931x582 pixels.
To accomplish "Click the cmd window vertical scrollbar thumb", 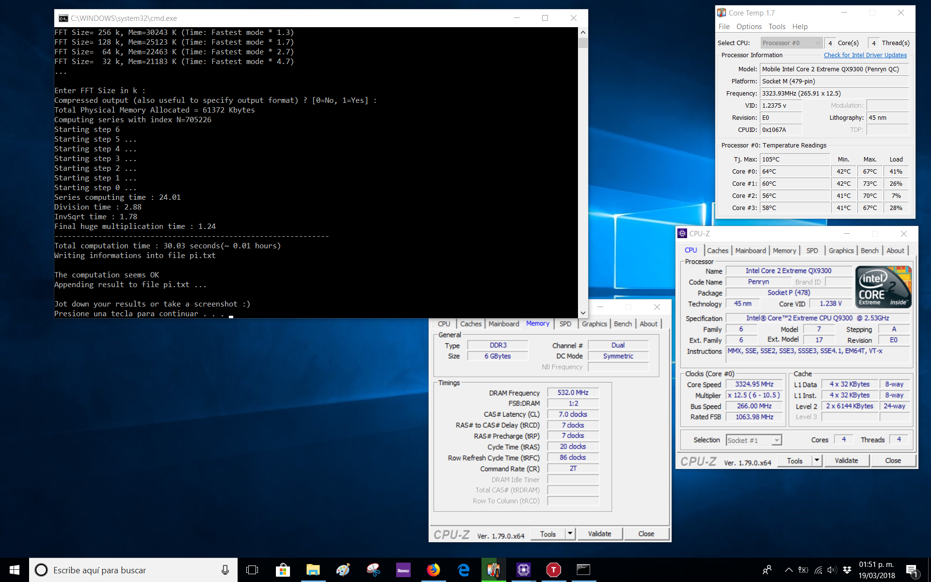I will click(583, 43).
